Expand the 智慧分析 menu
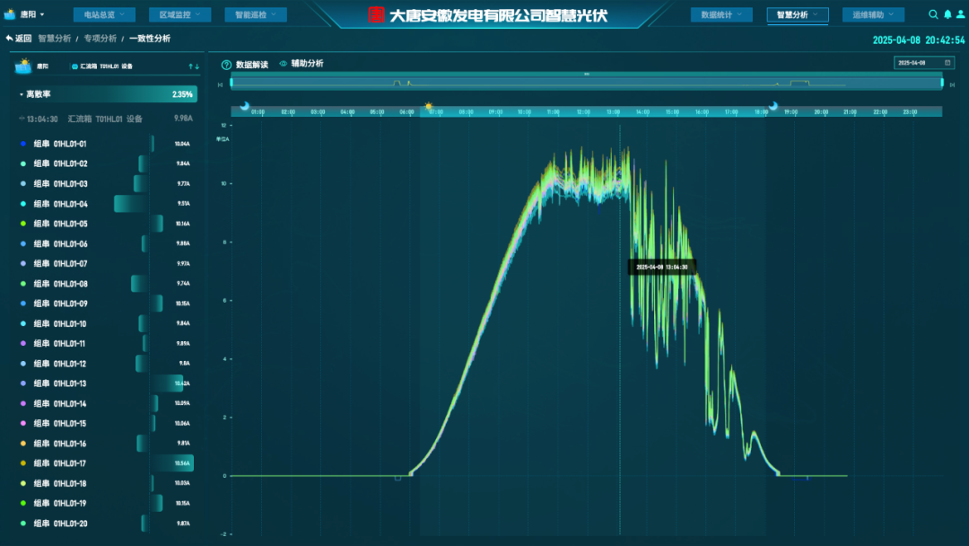Image resolution: width=969 pixels, height=546 pixels. (x=798, y=14)
